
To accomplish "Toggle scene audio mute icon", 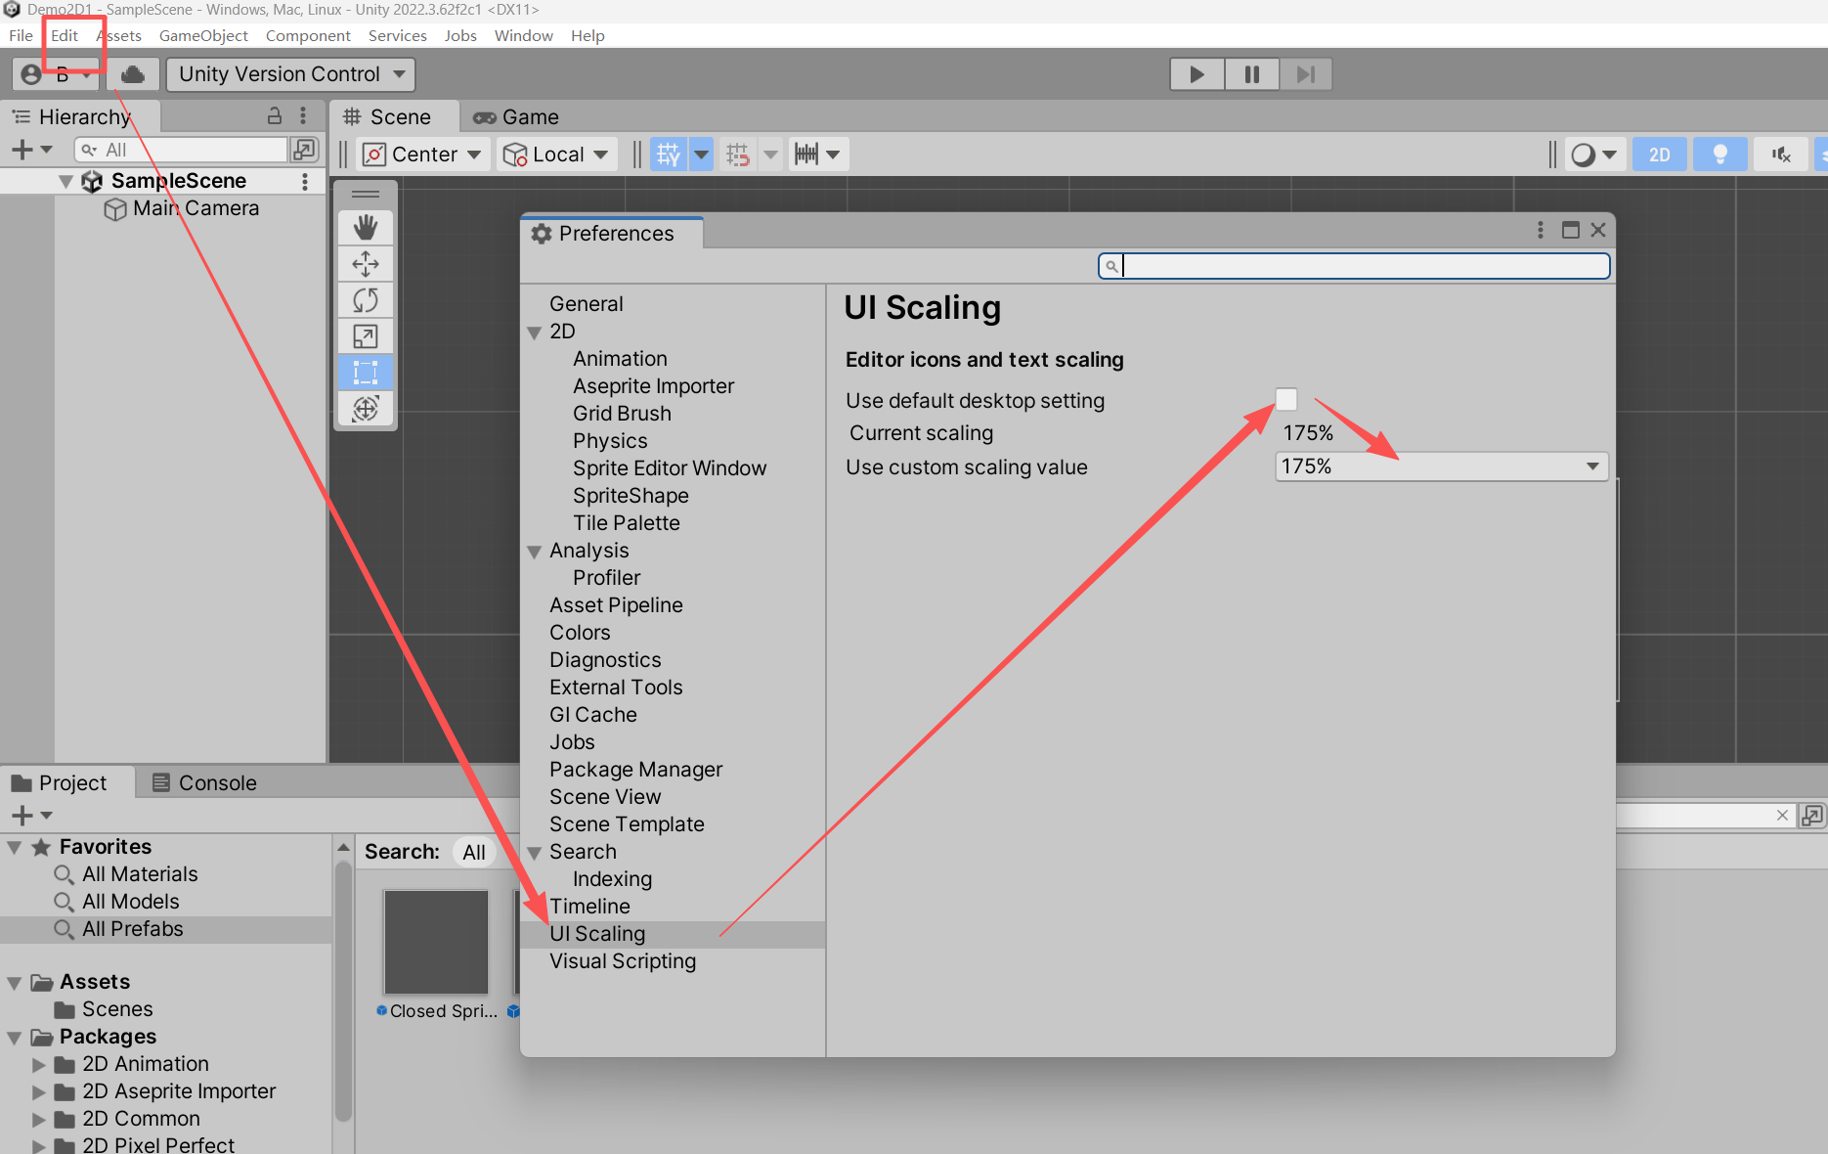I will pos(1781,155).
